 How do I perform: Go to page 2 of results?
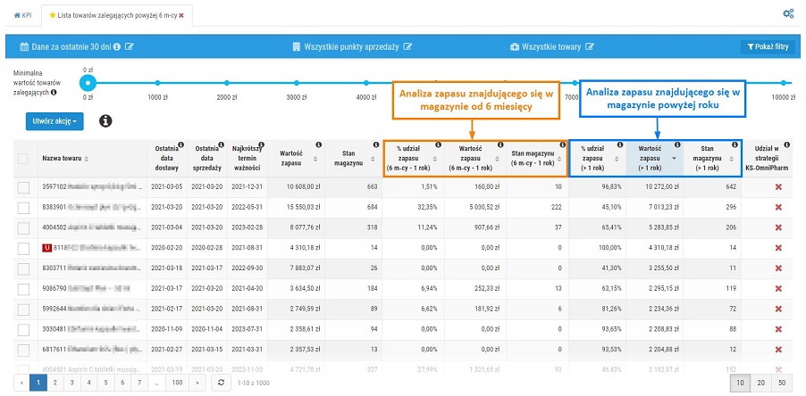(55, 383)
